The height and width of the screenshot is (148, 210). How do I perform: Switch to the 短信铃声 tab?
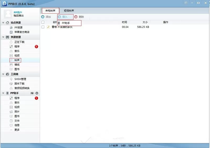coord(69,11)
